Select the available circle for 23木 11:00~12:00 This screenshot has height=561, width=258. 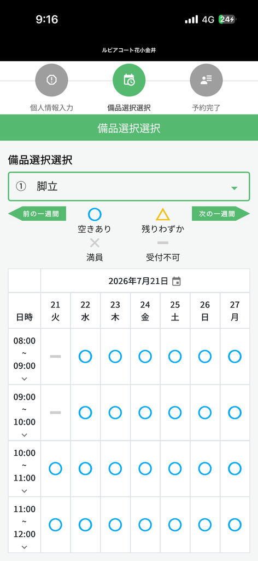click(x=115, y=524)
